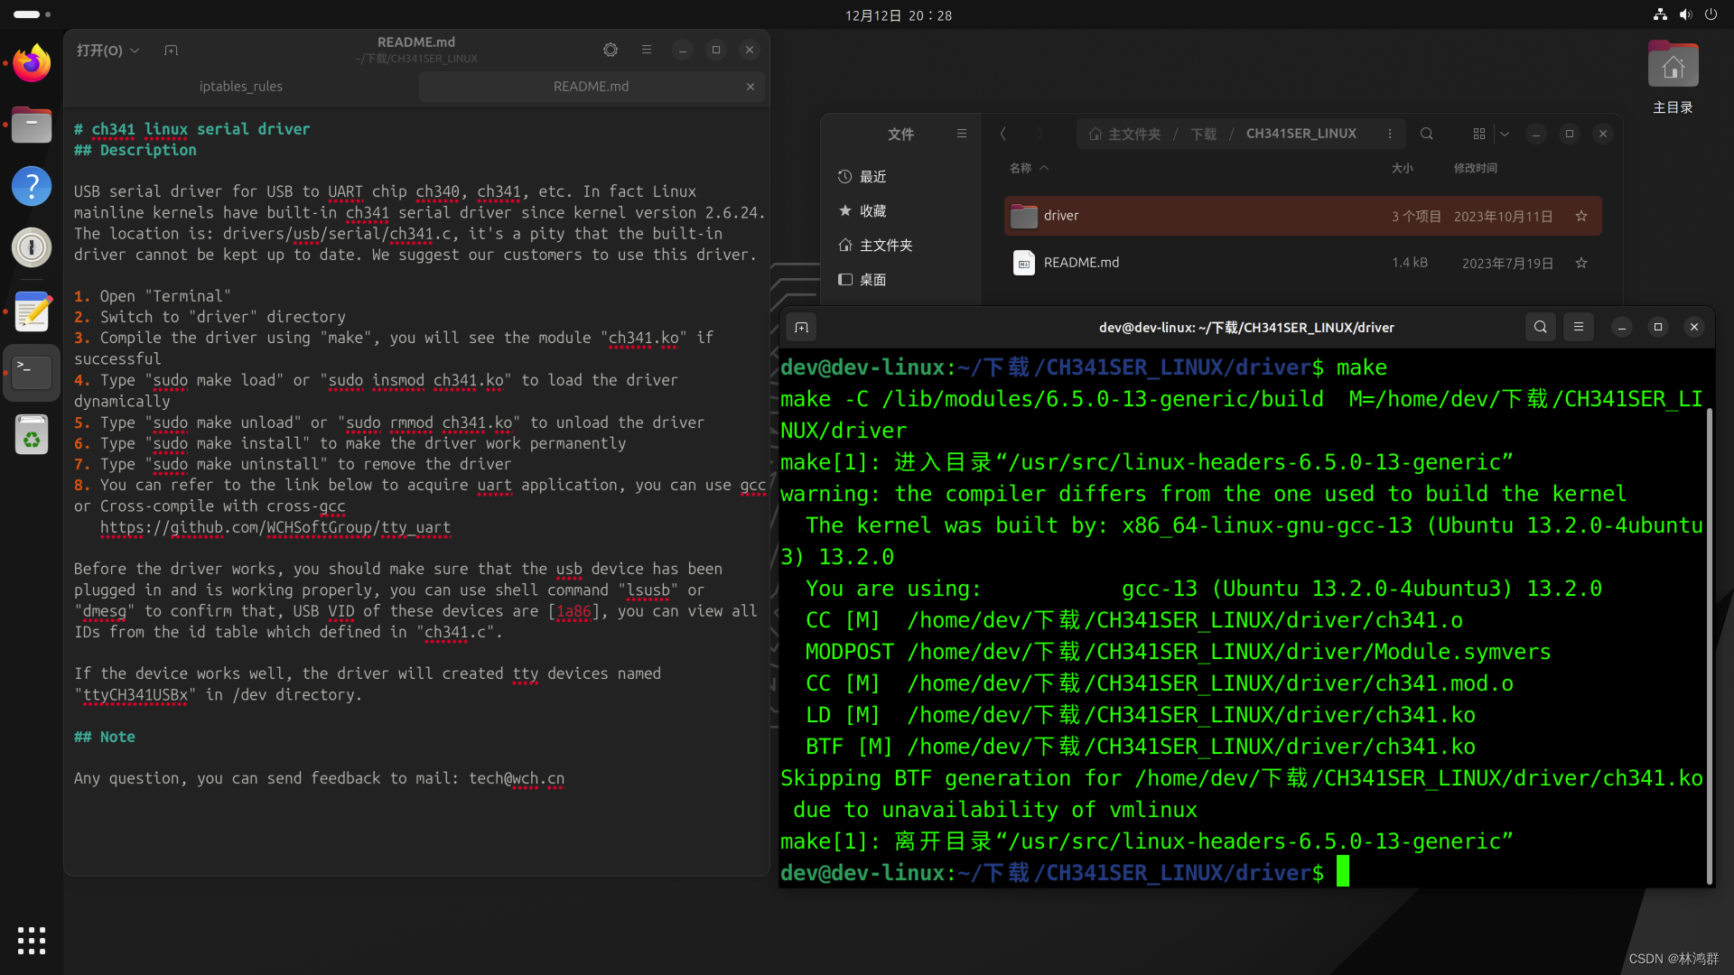Click the Activities indicator in top bar
The image size is (1734, 975).
click(32, 14)
